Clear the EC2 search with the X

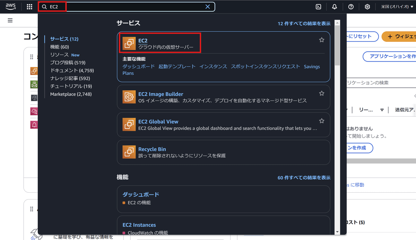pyautogui.click(x=207, y=6)
